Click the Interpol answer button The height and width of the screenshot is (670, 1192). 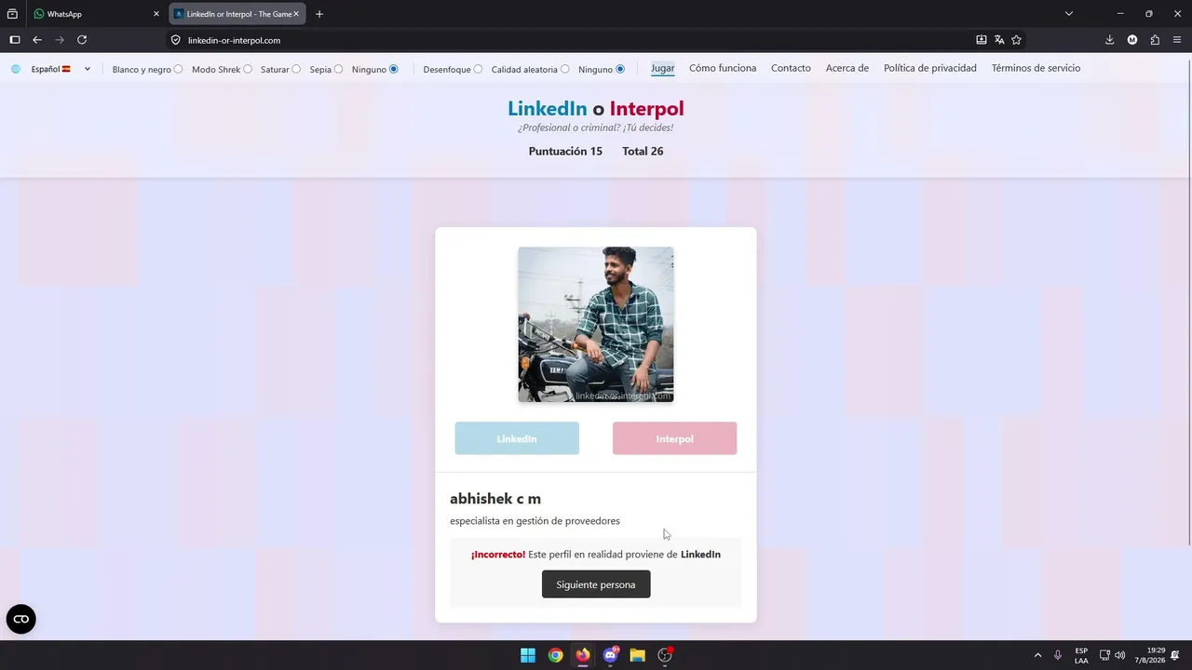(674, 438)
